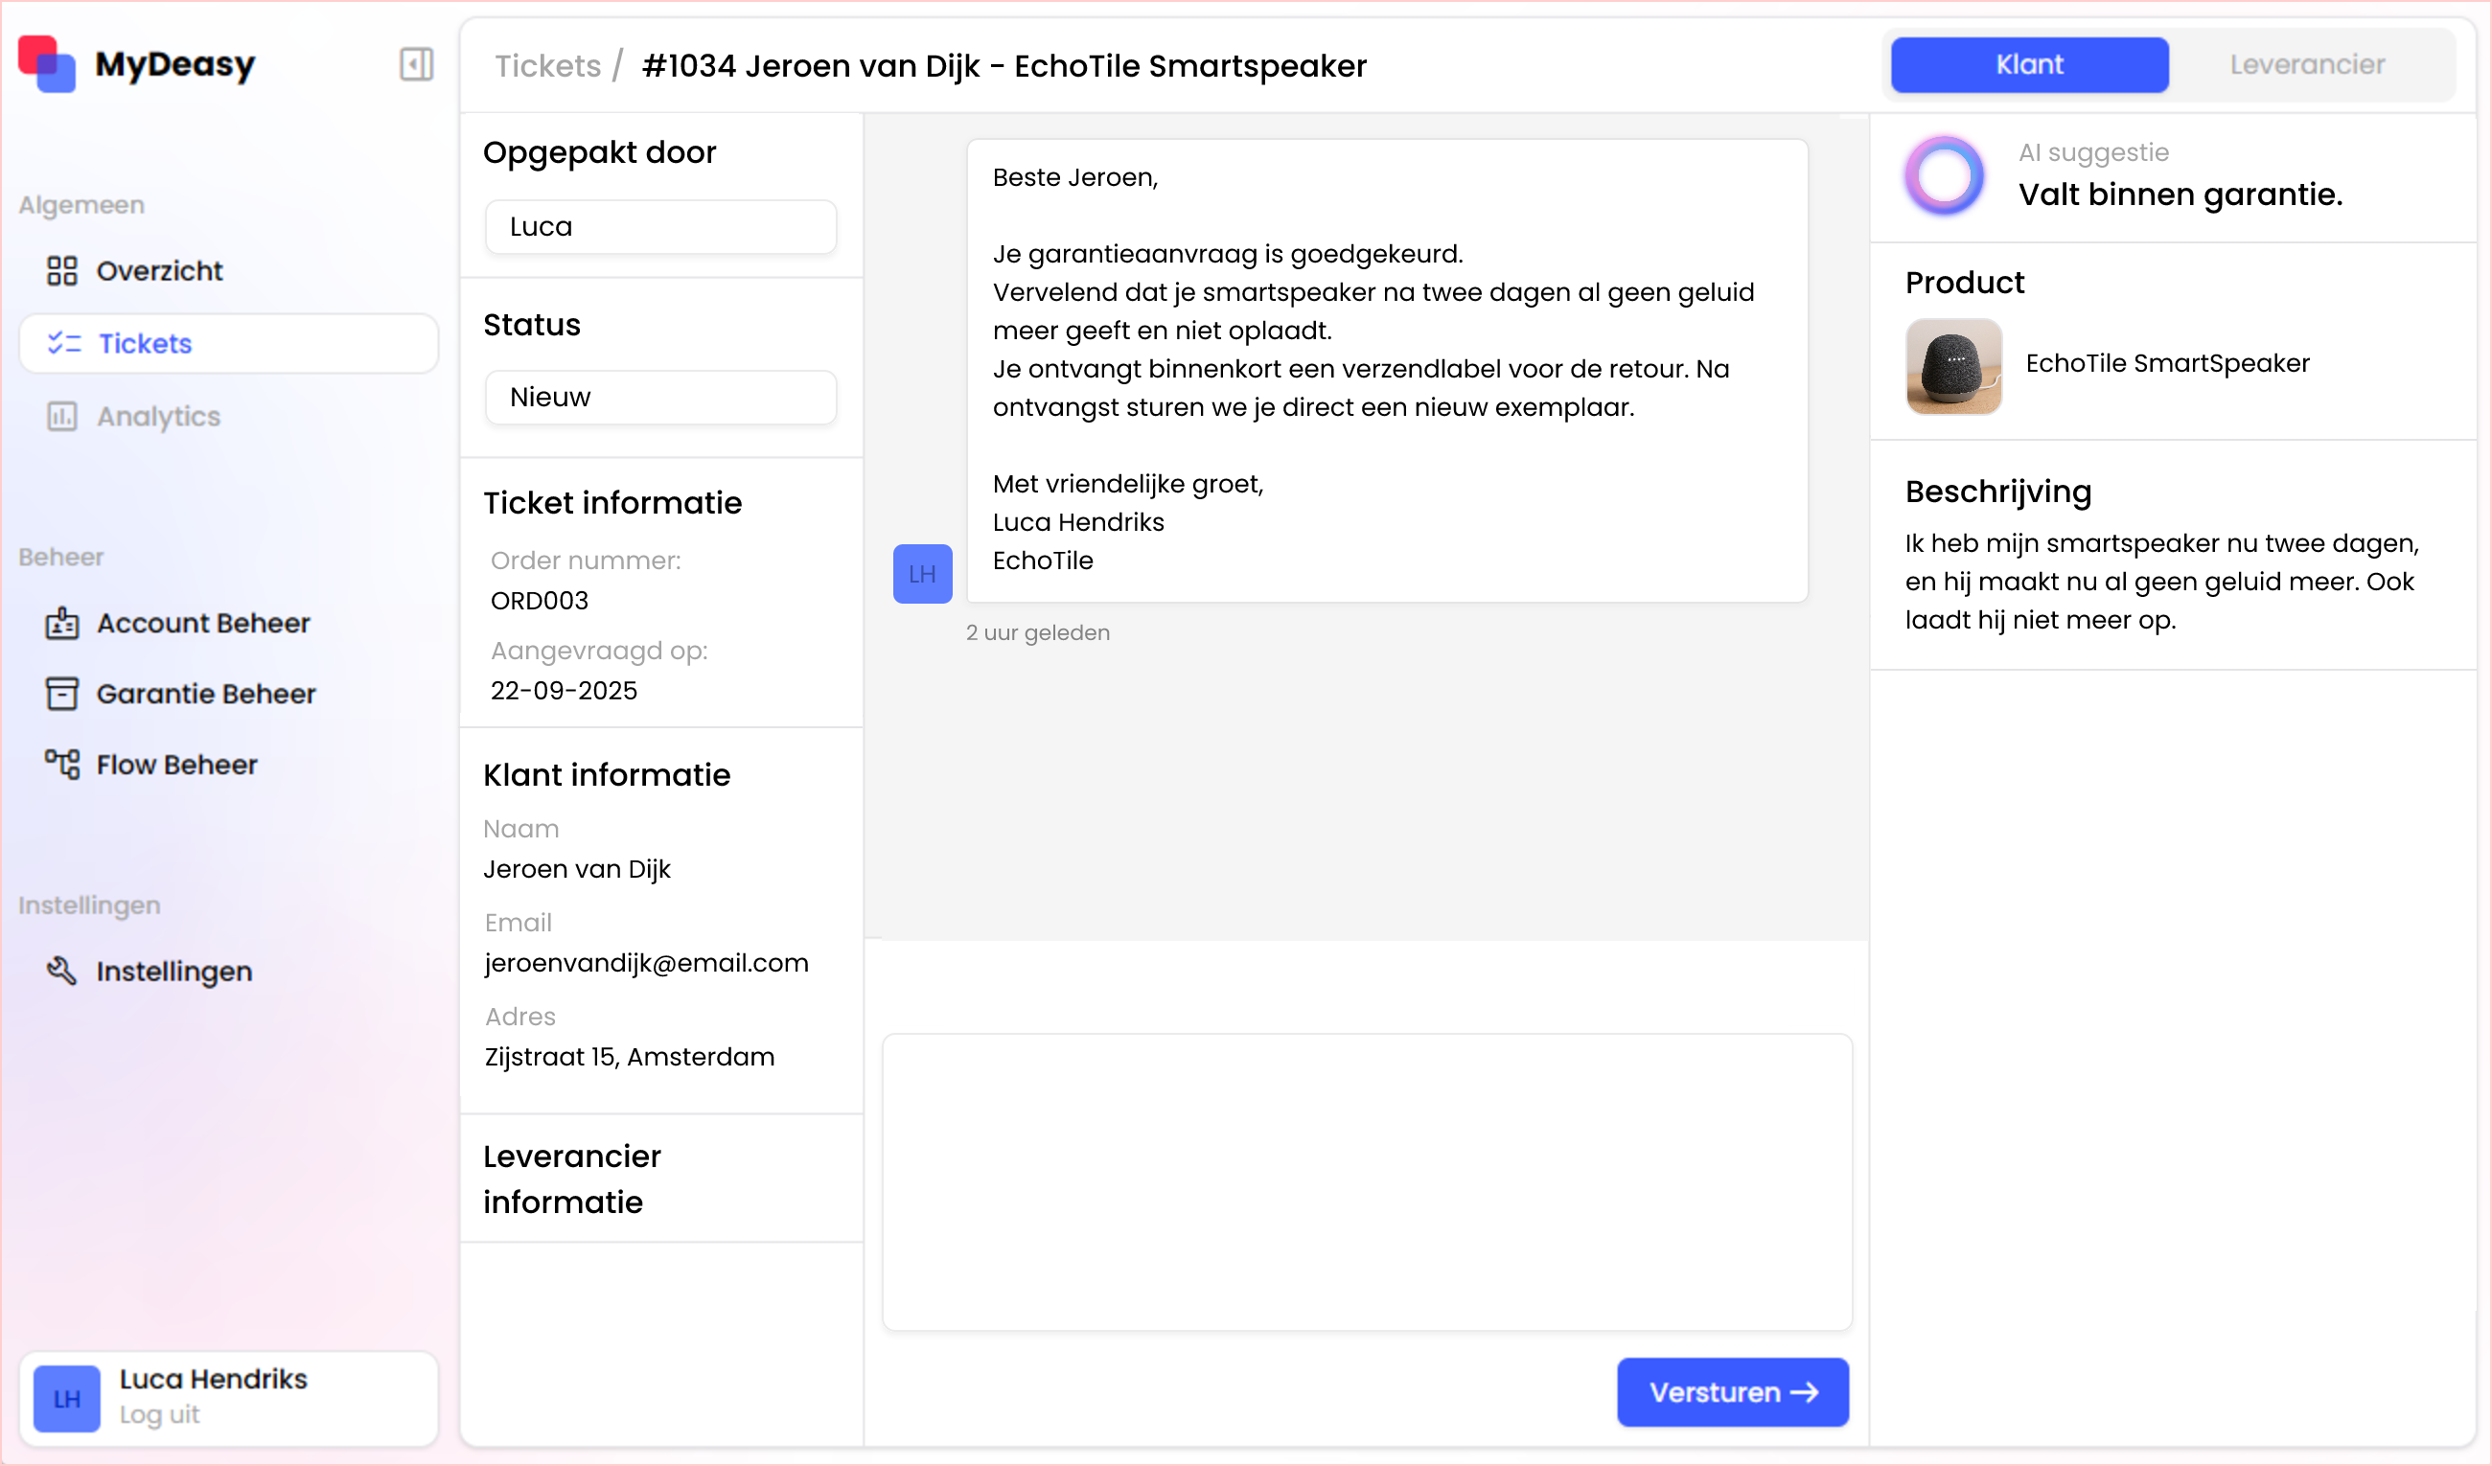Viewport: 2492px width, 1466px height.
Task: Open Overzicht via its grid icon
Action: (x=61, y=271)
